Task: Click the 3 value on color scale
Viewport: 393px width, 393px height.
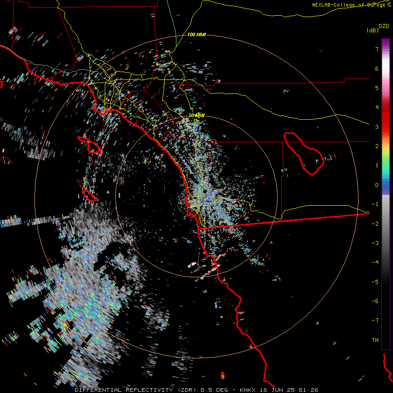Action: pyautogui.click(x=377, y=127)
